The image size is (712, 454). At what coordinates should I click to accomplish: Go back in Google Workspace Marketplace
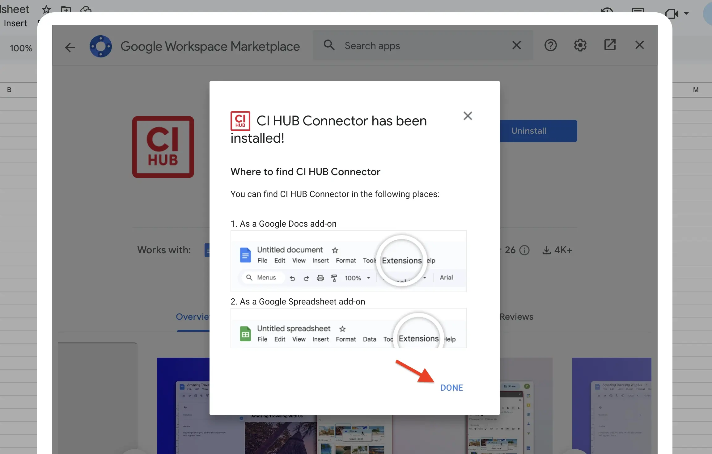(x=70, y=47)
